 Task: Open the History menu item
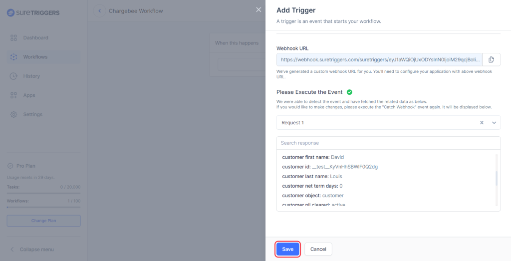[x=31, y=76]
